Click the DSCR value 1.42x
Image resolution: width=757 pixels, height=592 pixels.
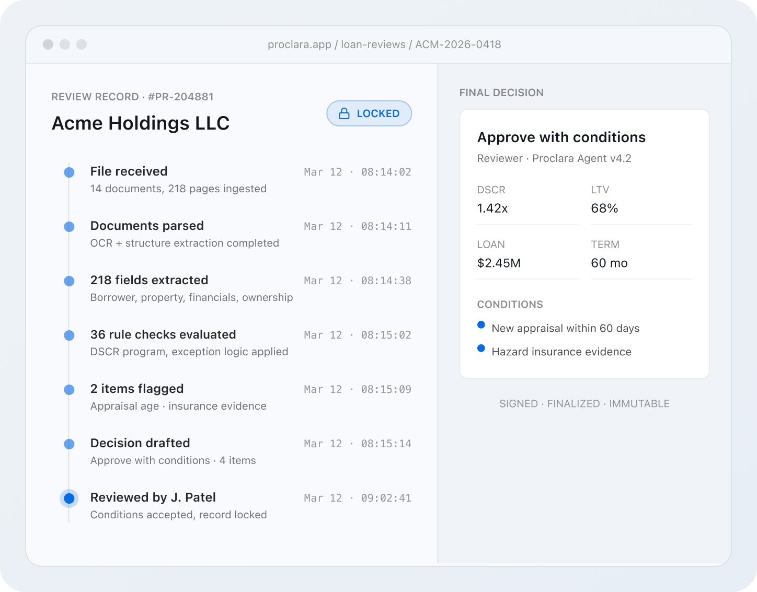[492, 208]
